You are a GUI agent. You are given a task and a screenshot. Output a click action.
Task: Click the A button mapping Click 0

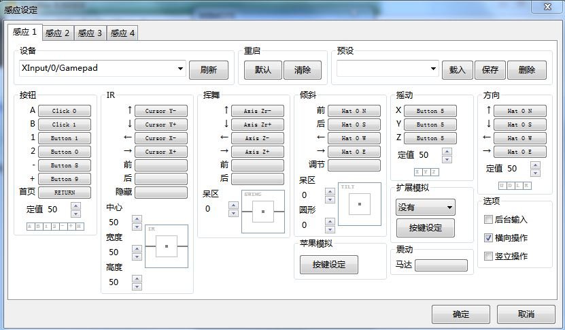point(64,111)
